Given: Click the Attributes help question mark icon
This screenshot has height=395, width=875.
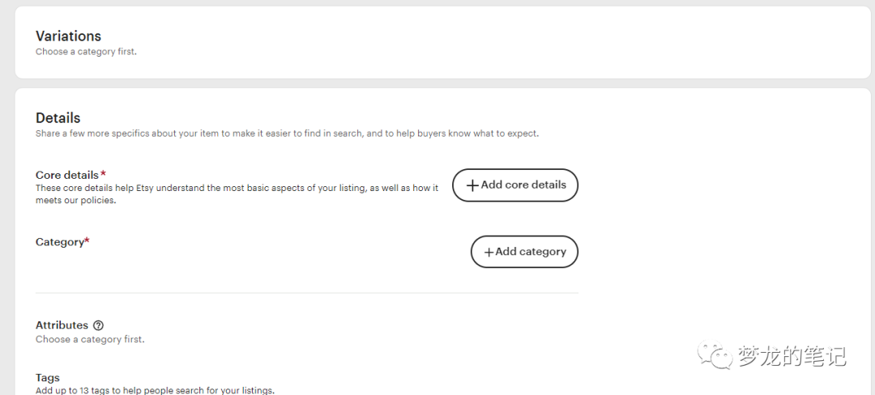Looking at the screenshot, I should coord(99,325).
